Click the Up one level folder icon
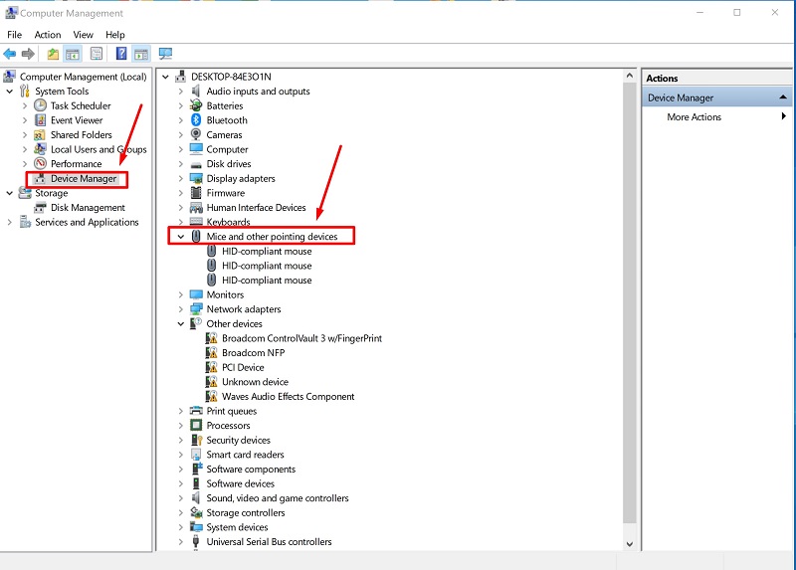 tap(53, 54)
